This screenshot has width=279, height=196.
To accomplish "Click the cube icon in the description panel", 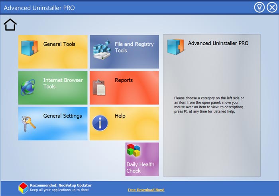I will (176, 47).
